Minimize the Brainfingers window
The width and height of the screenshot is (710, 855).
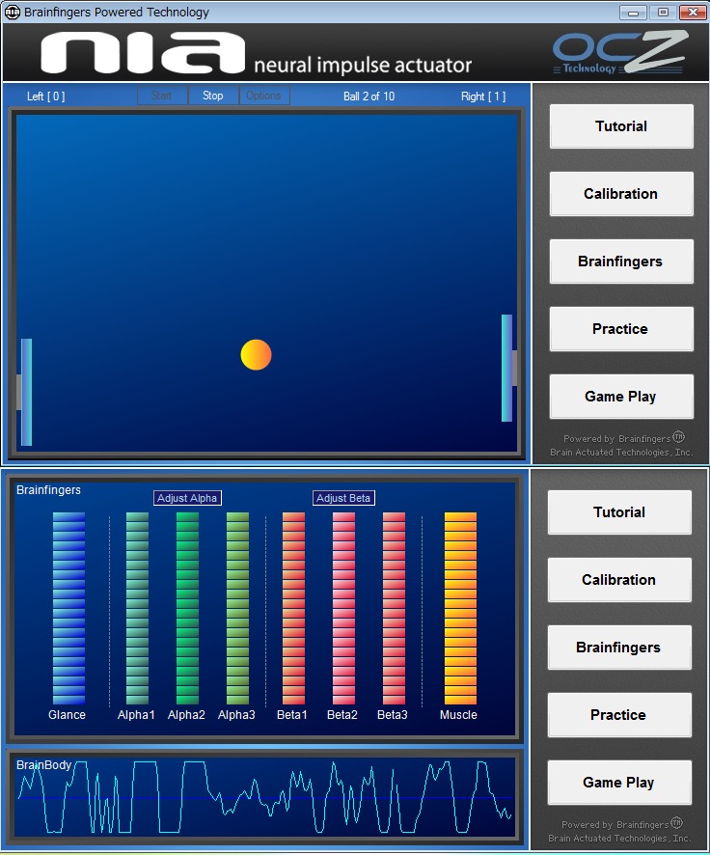tap(633, 12)
